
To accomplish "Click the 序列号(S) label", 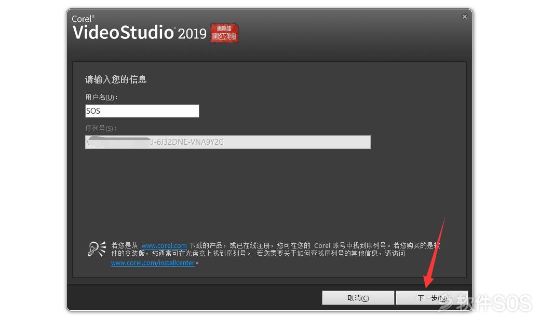I will coord(101,128).
